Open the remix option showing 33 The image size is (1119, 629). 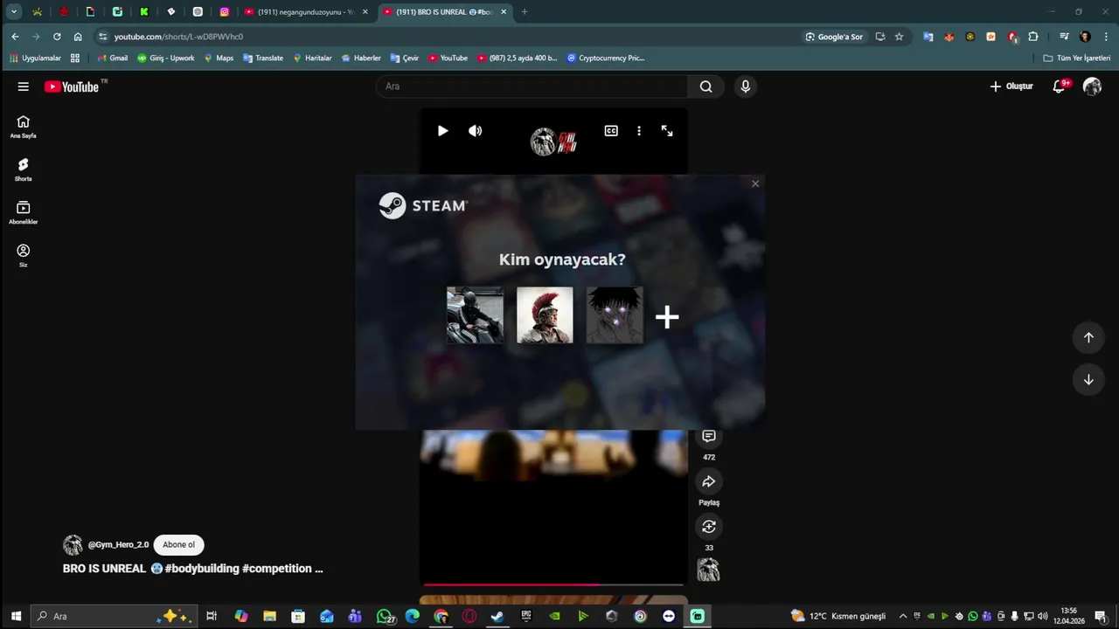(x=709, y=527)
